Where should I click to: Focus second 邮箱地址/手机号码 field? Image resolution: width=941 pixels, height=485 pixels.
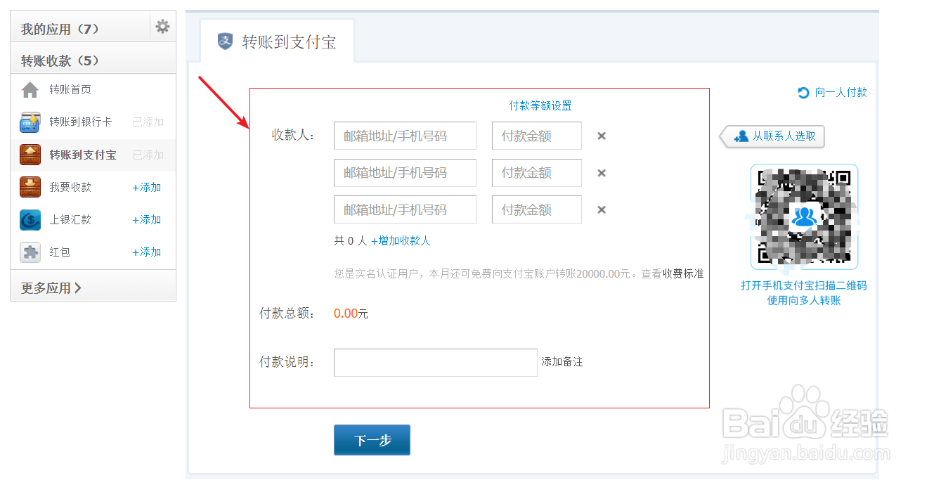(x=405, y=173)
